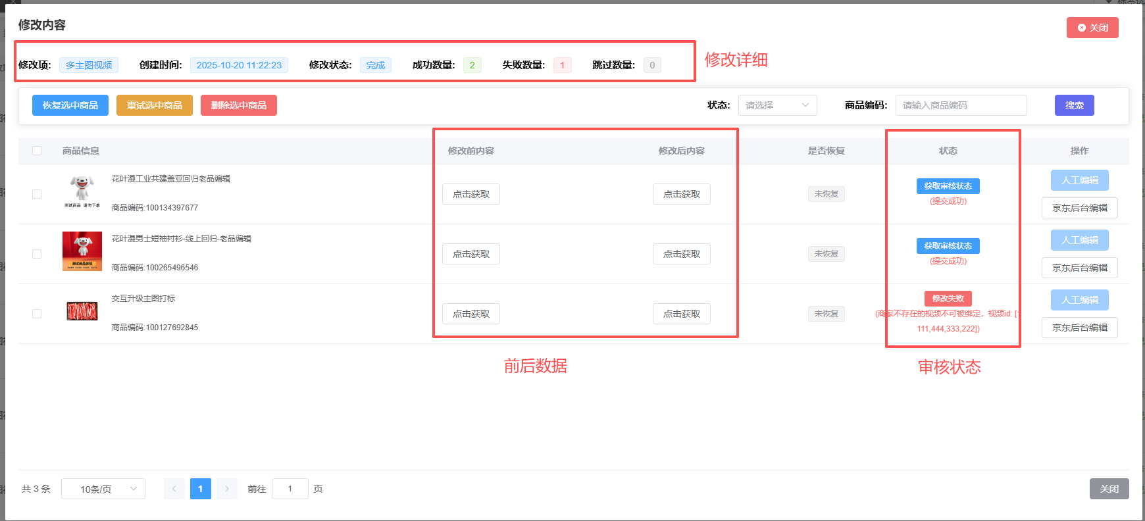Viewport: 1145px width, 521px height.
Task: Click the red 删除选中商品 button
Action: (x=239, y=105)
